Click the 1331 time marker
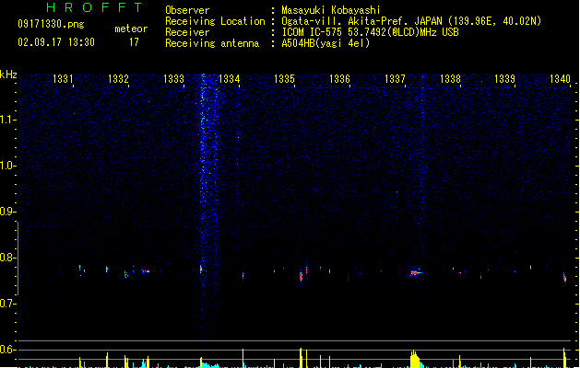The height and width of the screenshot is (368, 580). tap(63, 78)
